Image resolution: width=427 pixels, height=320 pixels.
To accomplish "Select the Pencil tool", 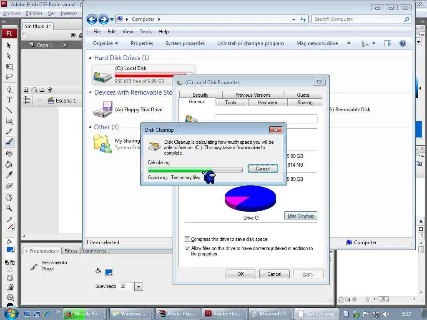I will click(9, 131).
